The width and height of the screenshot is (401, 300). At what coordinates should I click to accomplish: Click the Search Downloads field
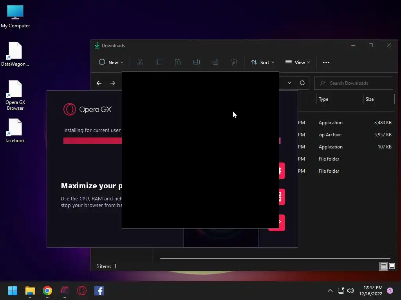pyautogui.click(x=354, y=83)
